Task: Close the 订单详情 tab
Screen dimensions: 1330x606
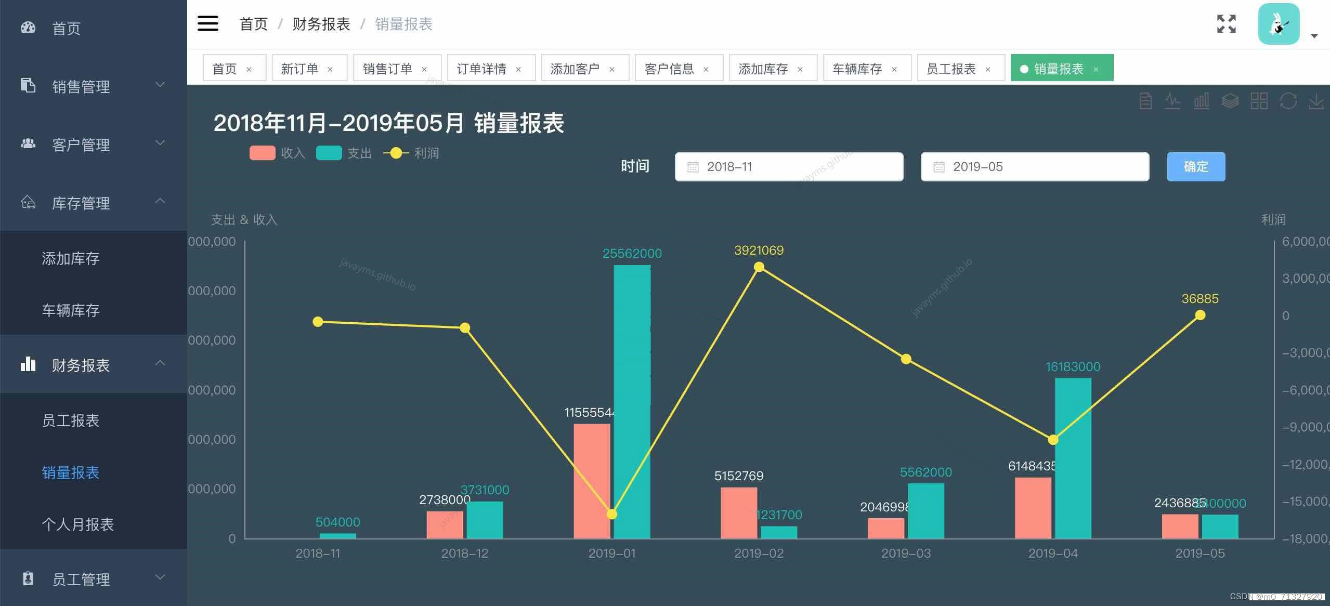Action: point(518,70)
